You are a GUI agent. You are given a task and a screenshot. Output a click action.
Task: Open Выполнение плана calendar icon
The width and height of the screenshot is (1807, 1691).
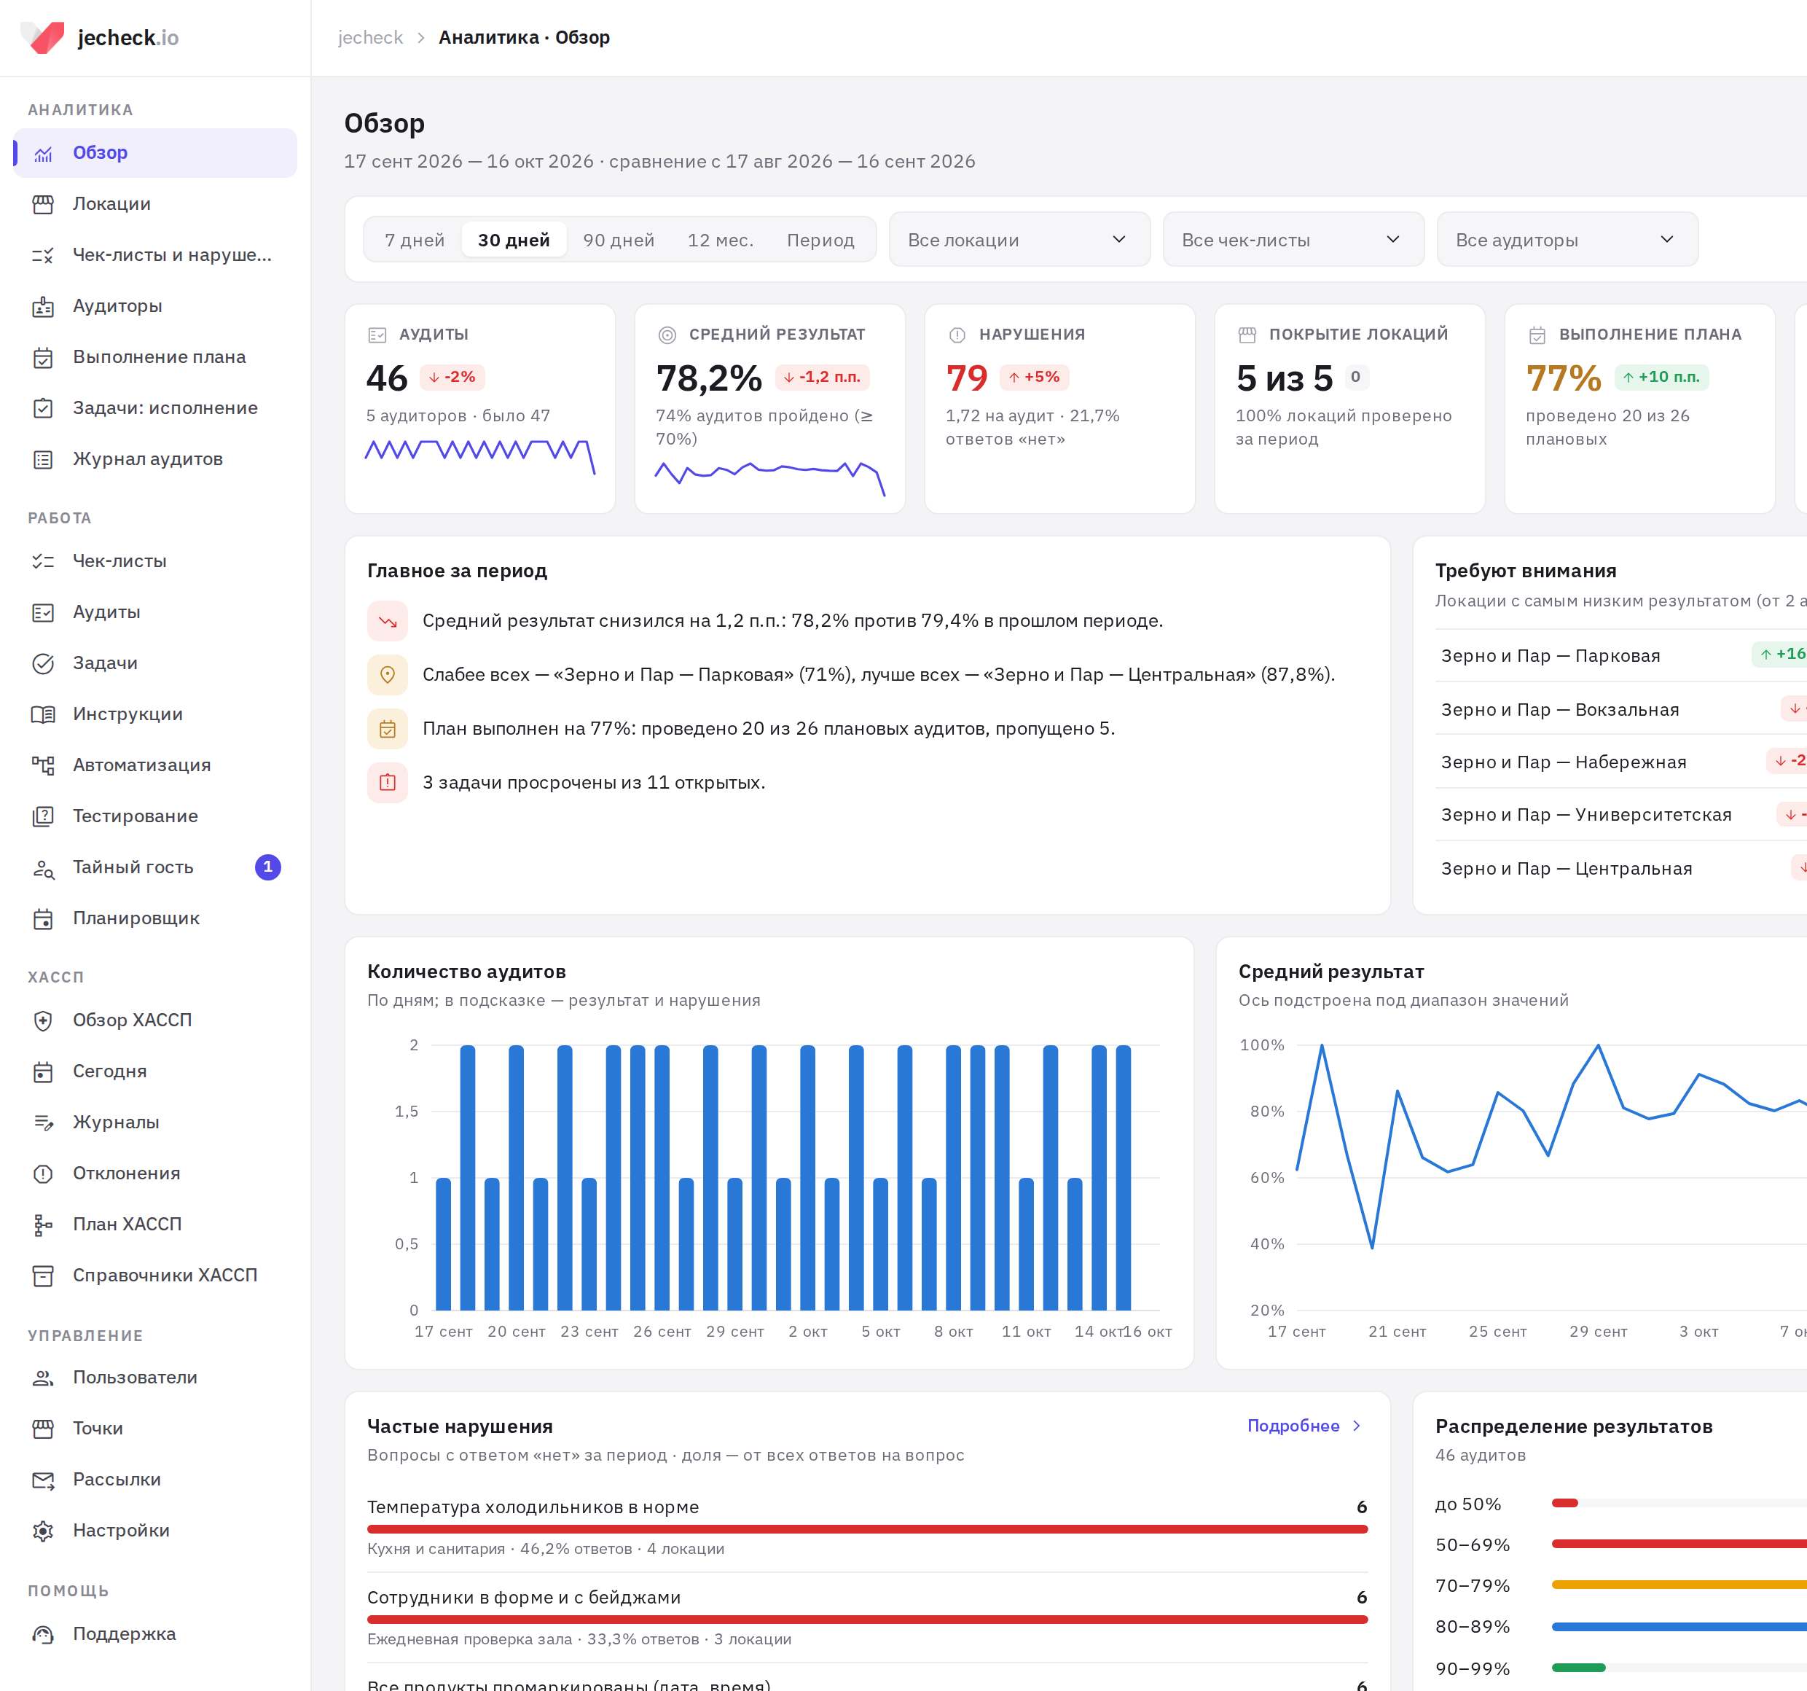[43, 357]
